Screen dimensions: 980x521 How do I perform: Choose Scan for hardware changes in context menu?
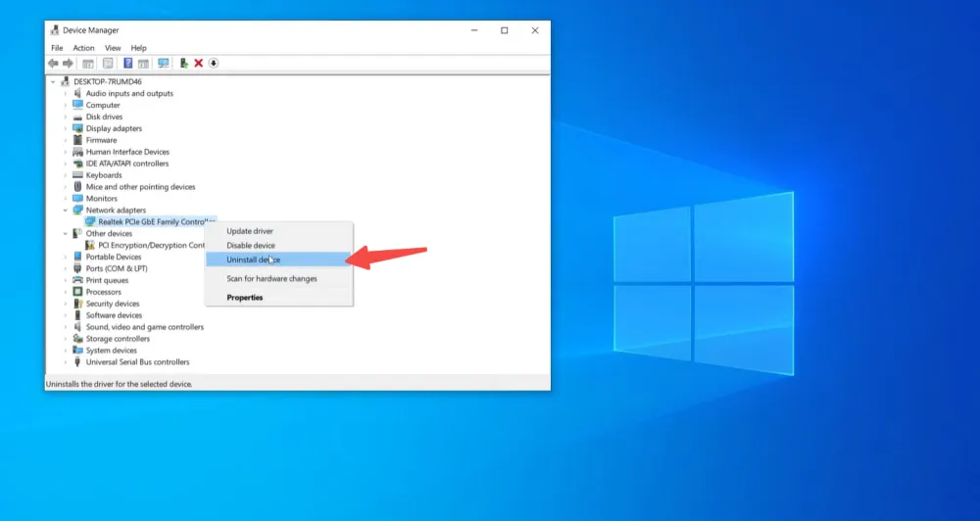pos(279,278)
